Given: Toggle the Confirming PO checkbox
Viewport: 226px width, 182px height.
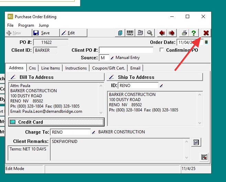Looking at the screenshot, I should pos(162,50).
